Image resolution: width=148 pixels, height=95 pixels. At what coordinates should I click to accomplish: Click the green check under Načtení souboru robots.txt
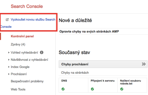(122, 89)
